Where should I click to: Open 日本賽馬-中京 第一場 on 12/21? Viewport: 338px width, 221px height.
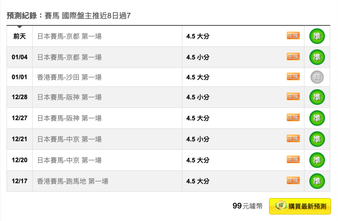click(x=69, y=139)
